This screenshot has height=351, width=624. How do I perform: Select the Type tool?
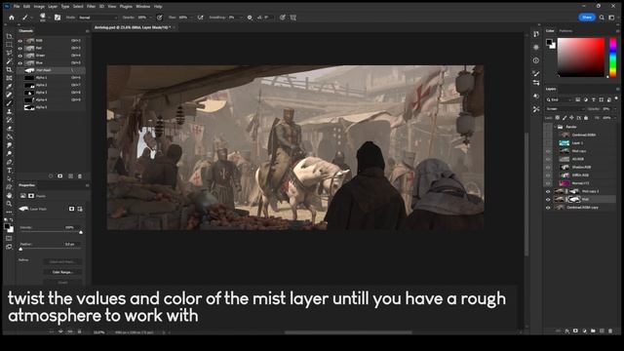pyautogui.click(x=9, y=171)
